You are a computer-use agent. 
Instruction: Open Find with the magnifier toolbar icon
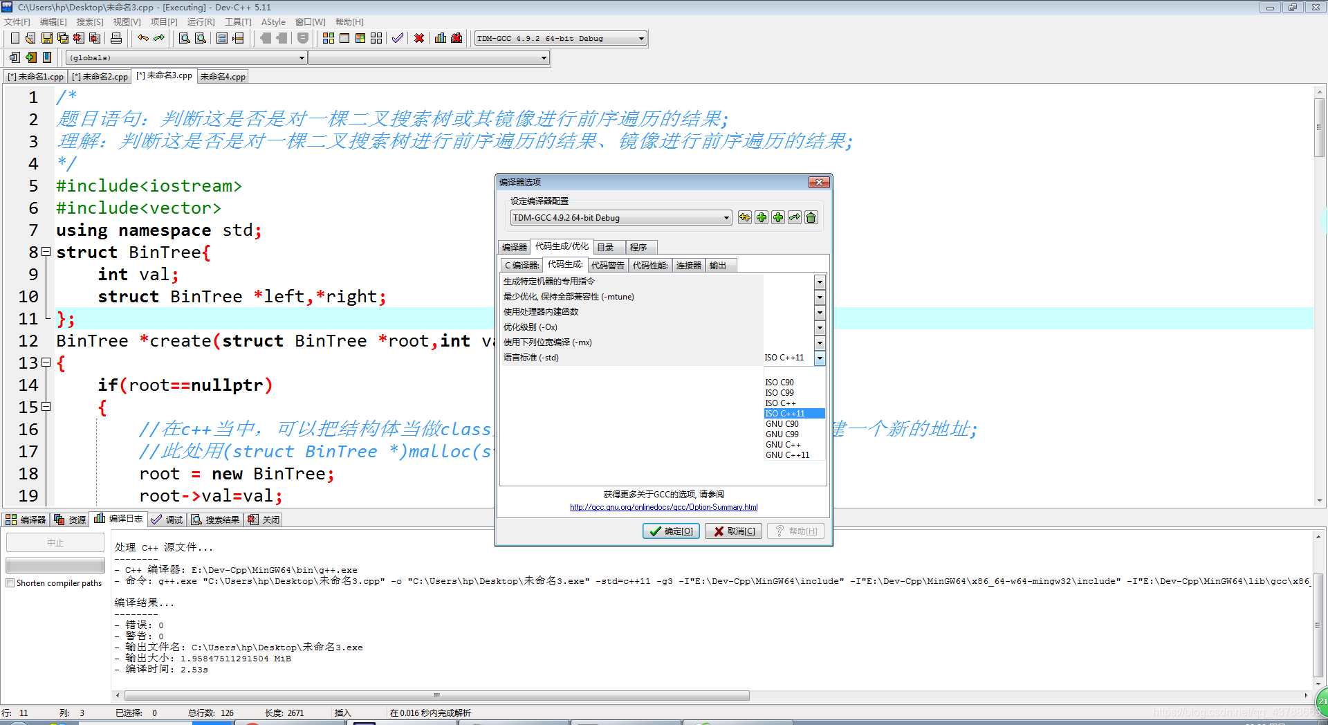pyautogui.click(x=184, y=38)
